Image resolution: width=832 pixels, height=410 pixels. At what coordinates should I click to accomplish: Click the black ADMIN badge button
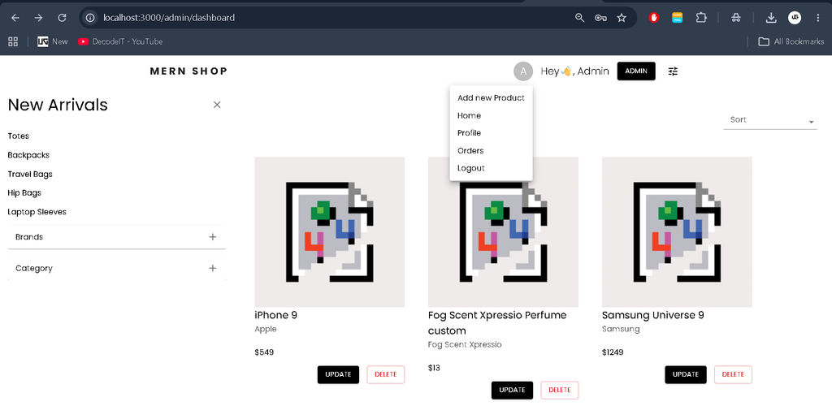(636, 71)
